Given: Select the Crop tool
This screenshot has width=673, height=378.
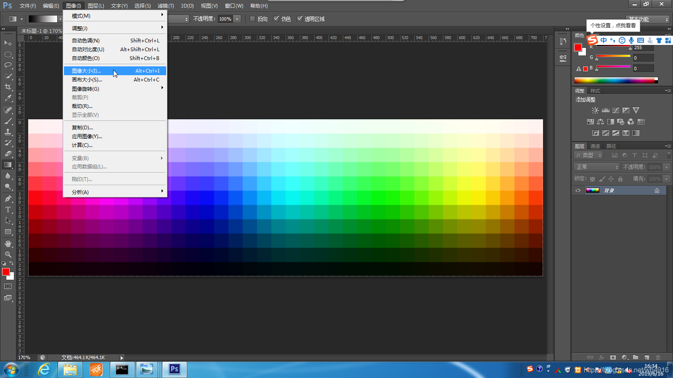Looking at the screenshot, I should point(8,87).
